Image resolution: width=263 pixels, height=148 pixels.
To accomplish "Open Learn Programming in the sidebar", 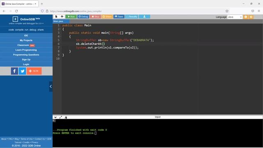I will point(26,50).
